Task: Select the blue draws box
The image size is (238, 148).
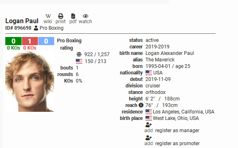Action: tap(46, 41)
